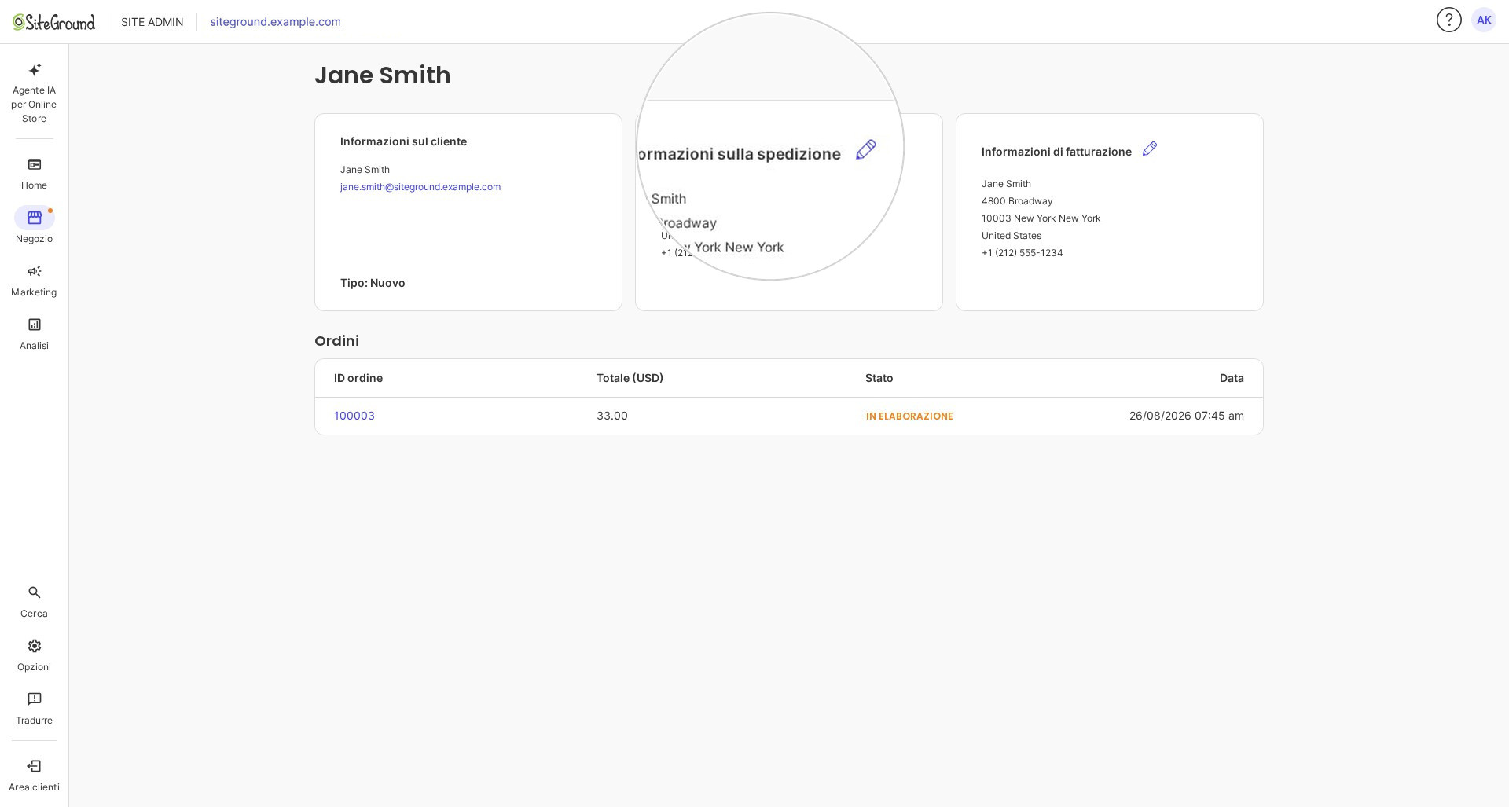Edit shipping information with pencil icon
This screenshot has height=807, width=1509.
pyautogui.click(x=865, y=149)
